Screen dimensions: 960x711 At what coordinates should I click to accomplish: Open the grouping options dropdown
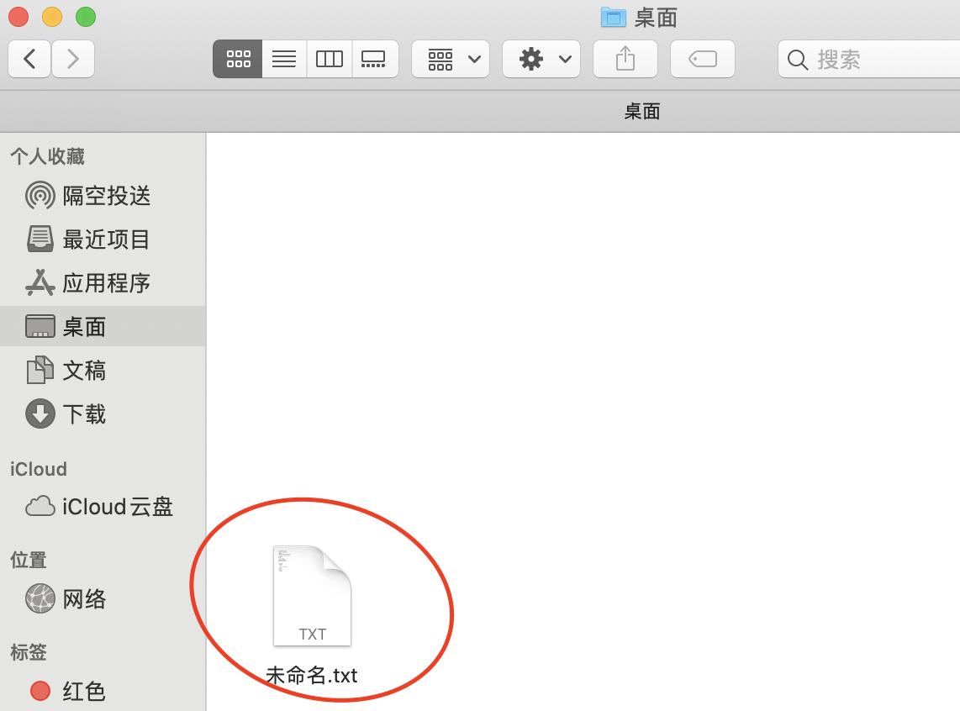[450, 59]
